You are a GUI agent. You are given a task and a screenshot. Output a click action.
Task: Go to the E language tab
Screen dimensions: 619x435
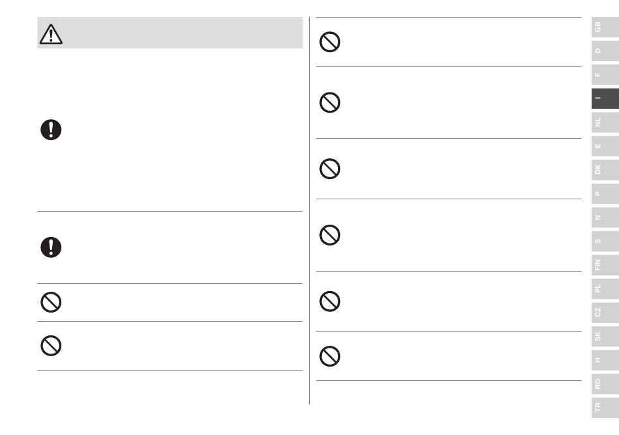click(605, 146)
